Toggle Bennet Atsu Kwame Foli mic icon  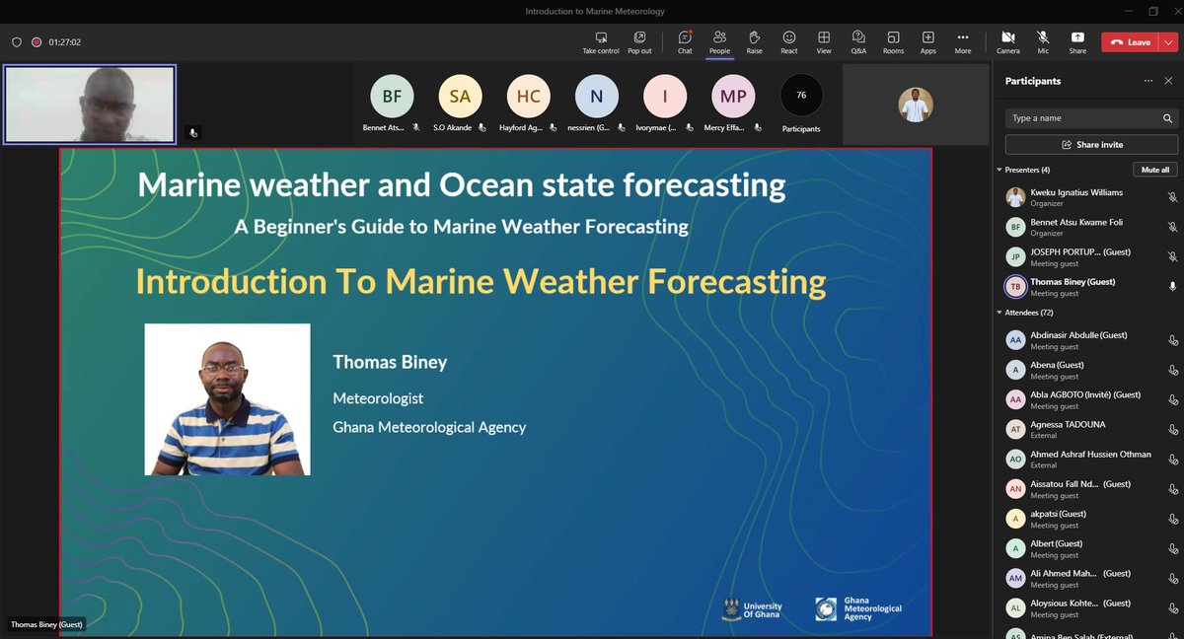pyautogui.click(x=1171, y=227)
